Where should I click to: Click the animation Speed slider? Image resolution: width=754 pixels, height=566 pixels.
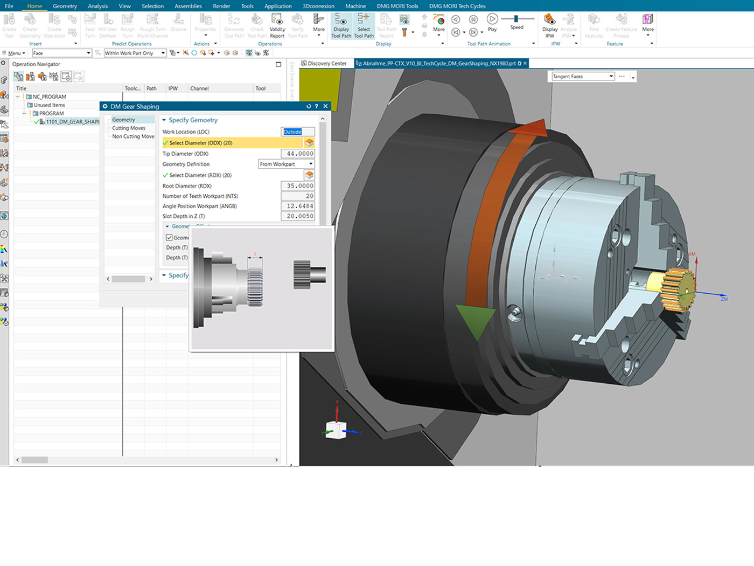point(516,19)
